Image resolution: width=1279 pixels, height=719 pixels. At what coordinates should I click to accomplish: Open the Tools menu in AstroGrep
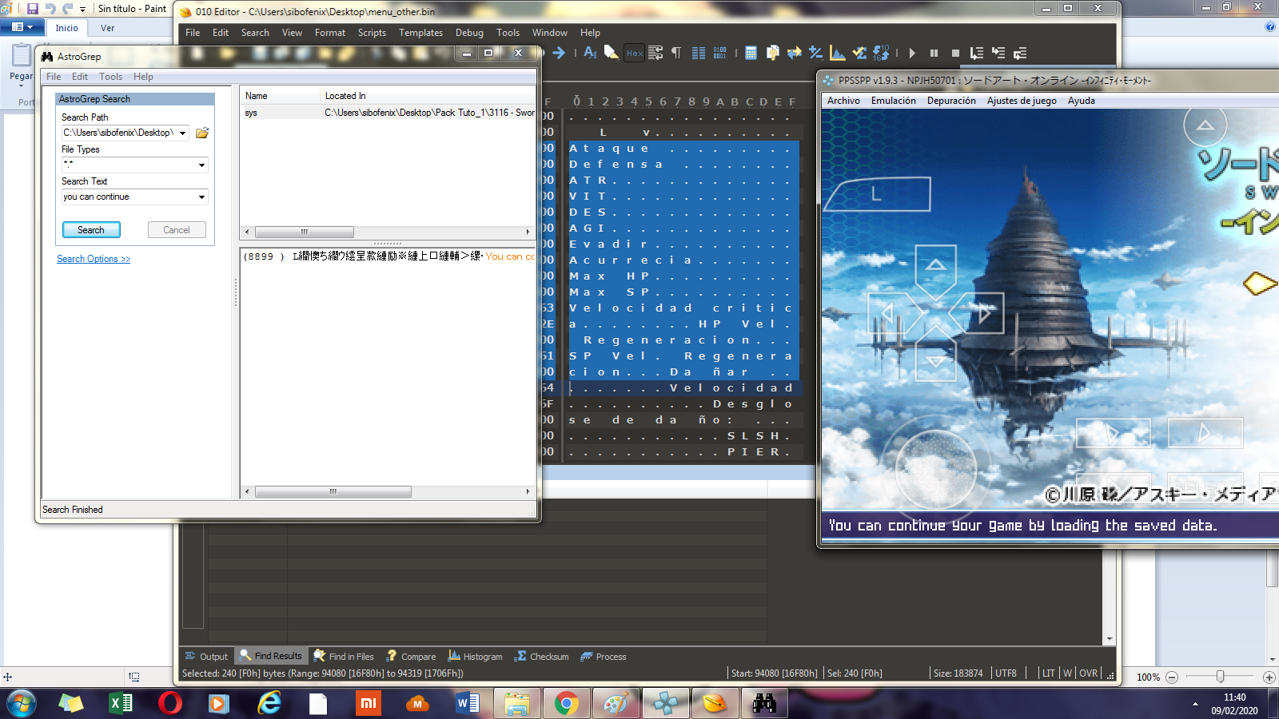tap(110, 77)
